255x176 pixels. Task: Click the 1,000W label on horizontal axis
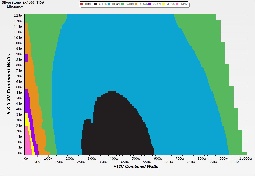[246, 158]
